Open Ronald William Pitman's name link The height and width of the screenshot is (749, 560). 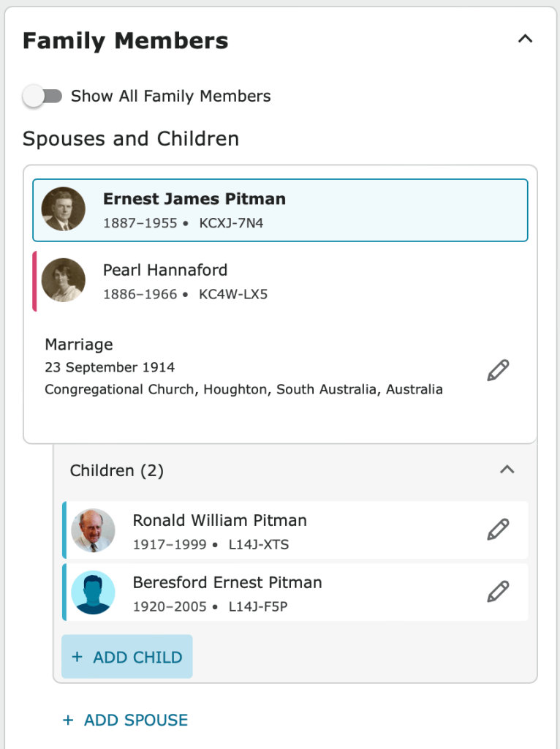click(219, 521)
